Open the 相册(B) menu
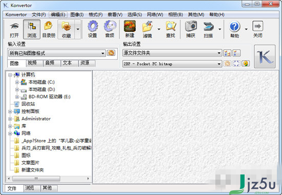The width and height of the screenshot is (282, 195). pos(175,14)
